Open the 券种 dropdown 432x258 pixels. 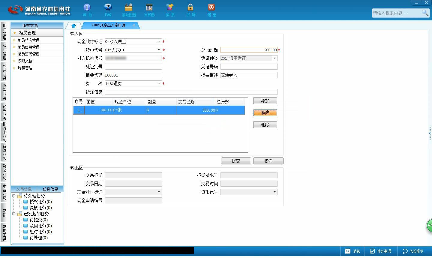click(159, 83)
